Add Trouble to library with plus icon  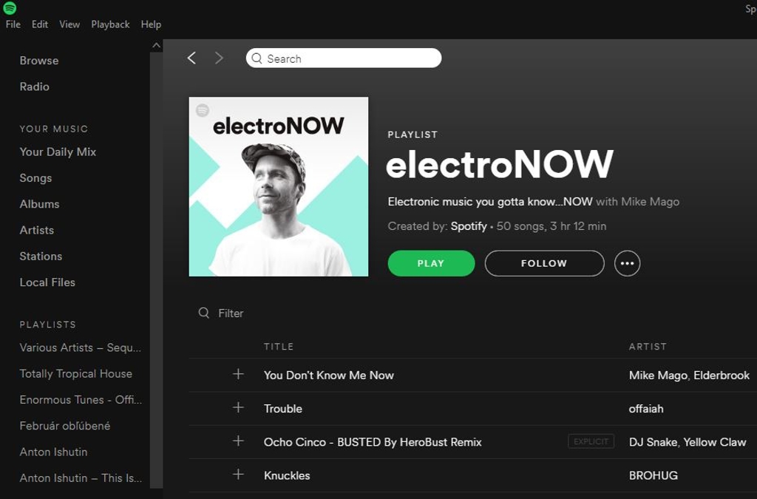pyautogui.click(x=238, y=408)
